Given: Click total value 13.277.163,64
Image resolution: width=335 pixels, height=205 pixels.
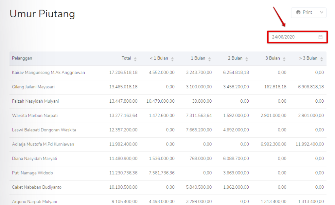Looking at the screenshot, I should pos(123,115).
